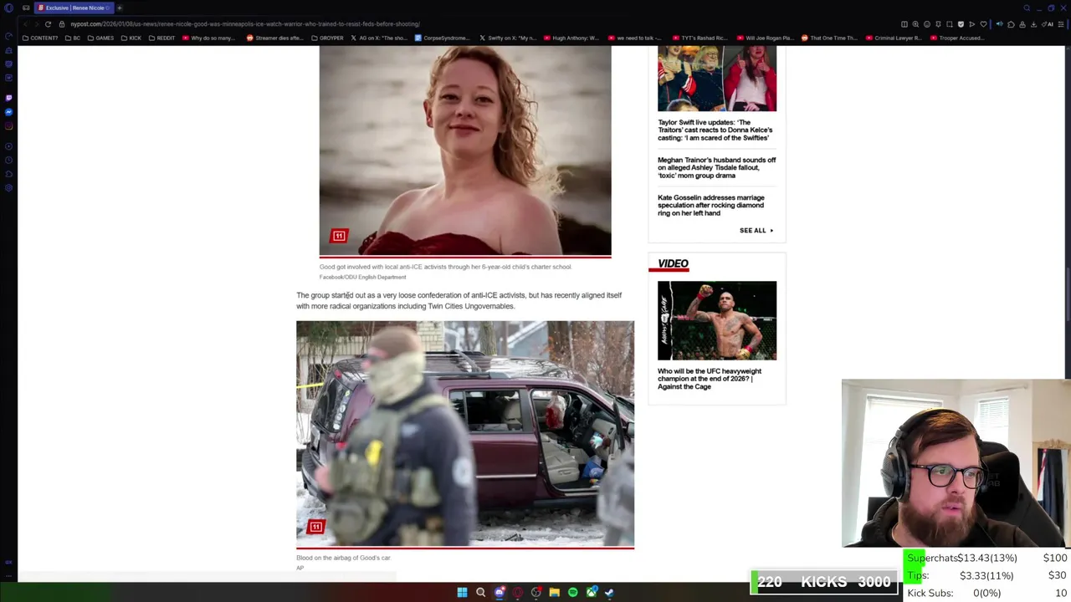Viewport: 1071px width, 602px height.
Task: Open 'Why do so many' bookmark
Action: (209, 38)
